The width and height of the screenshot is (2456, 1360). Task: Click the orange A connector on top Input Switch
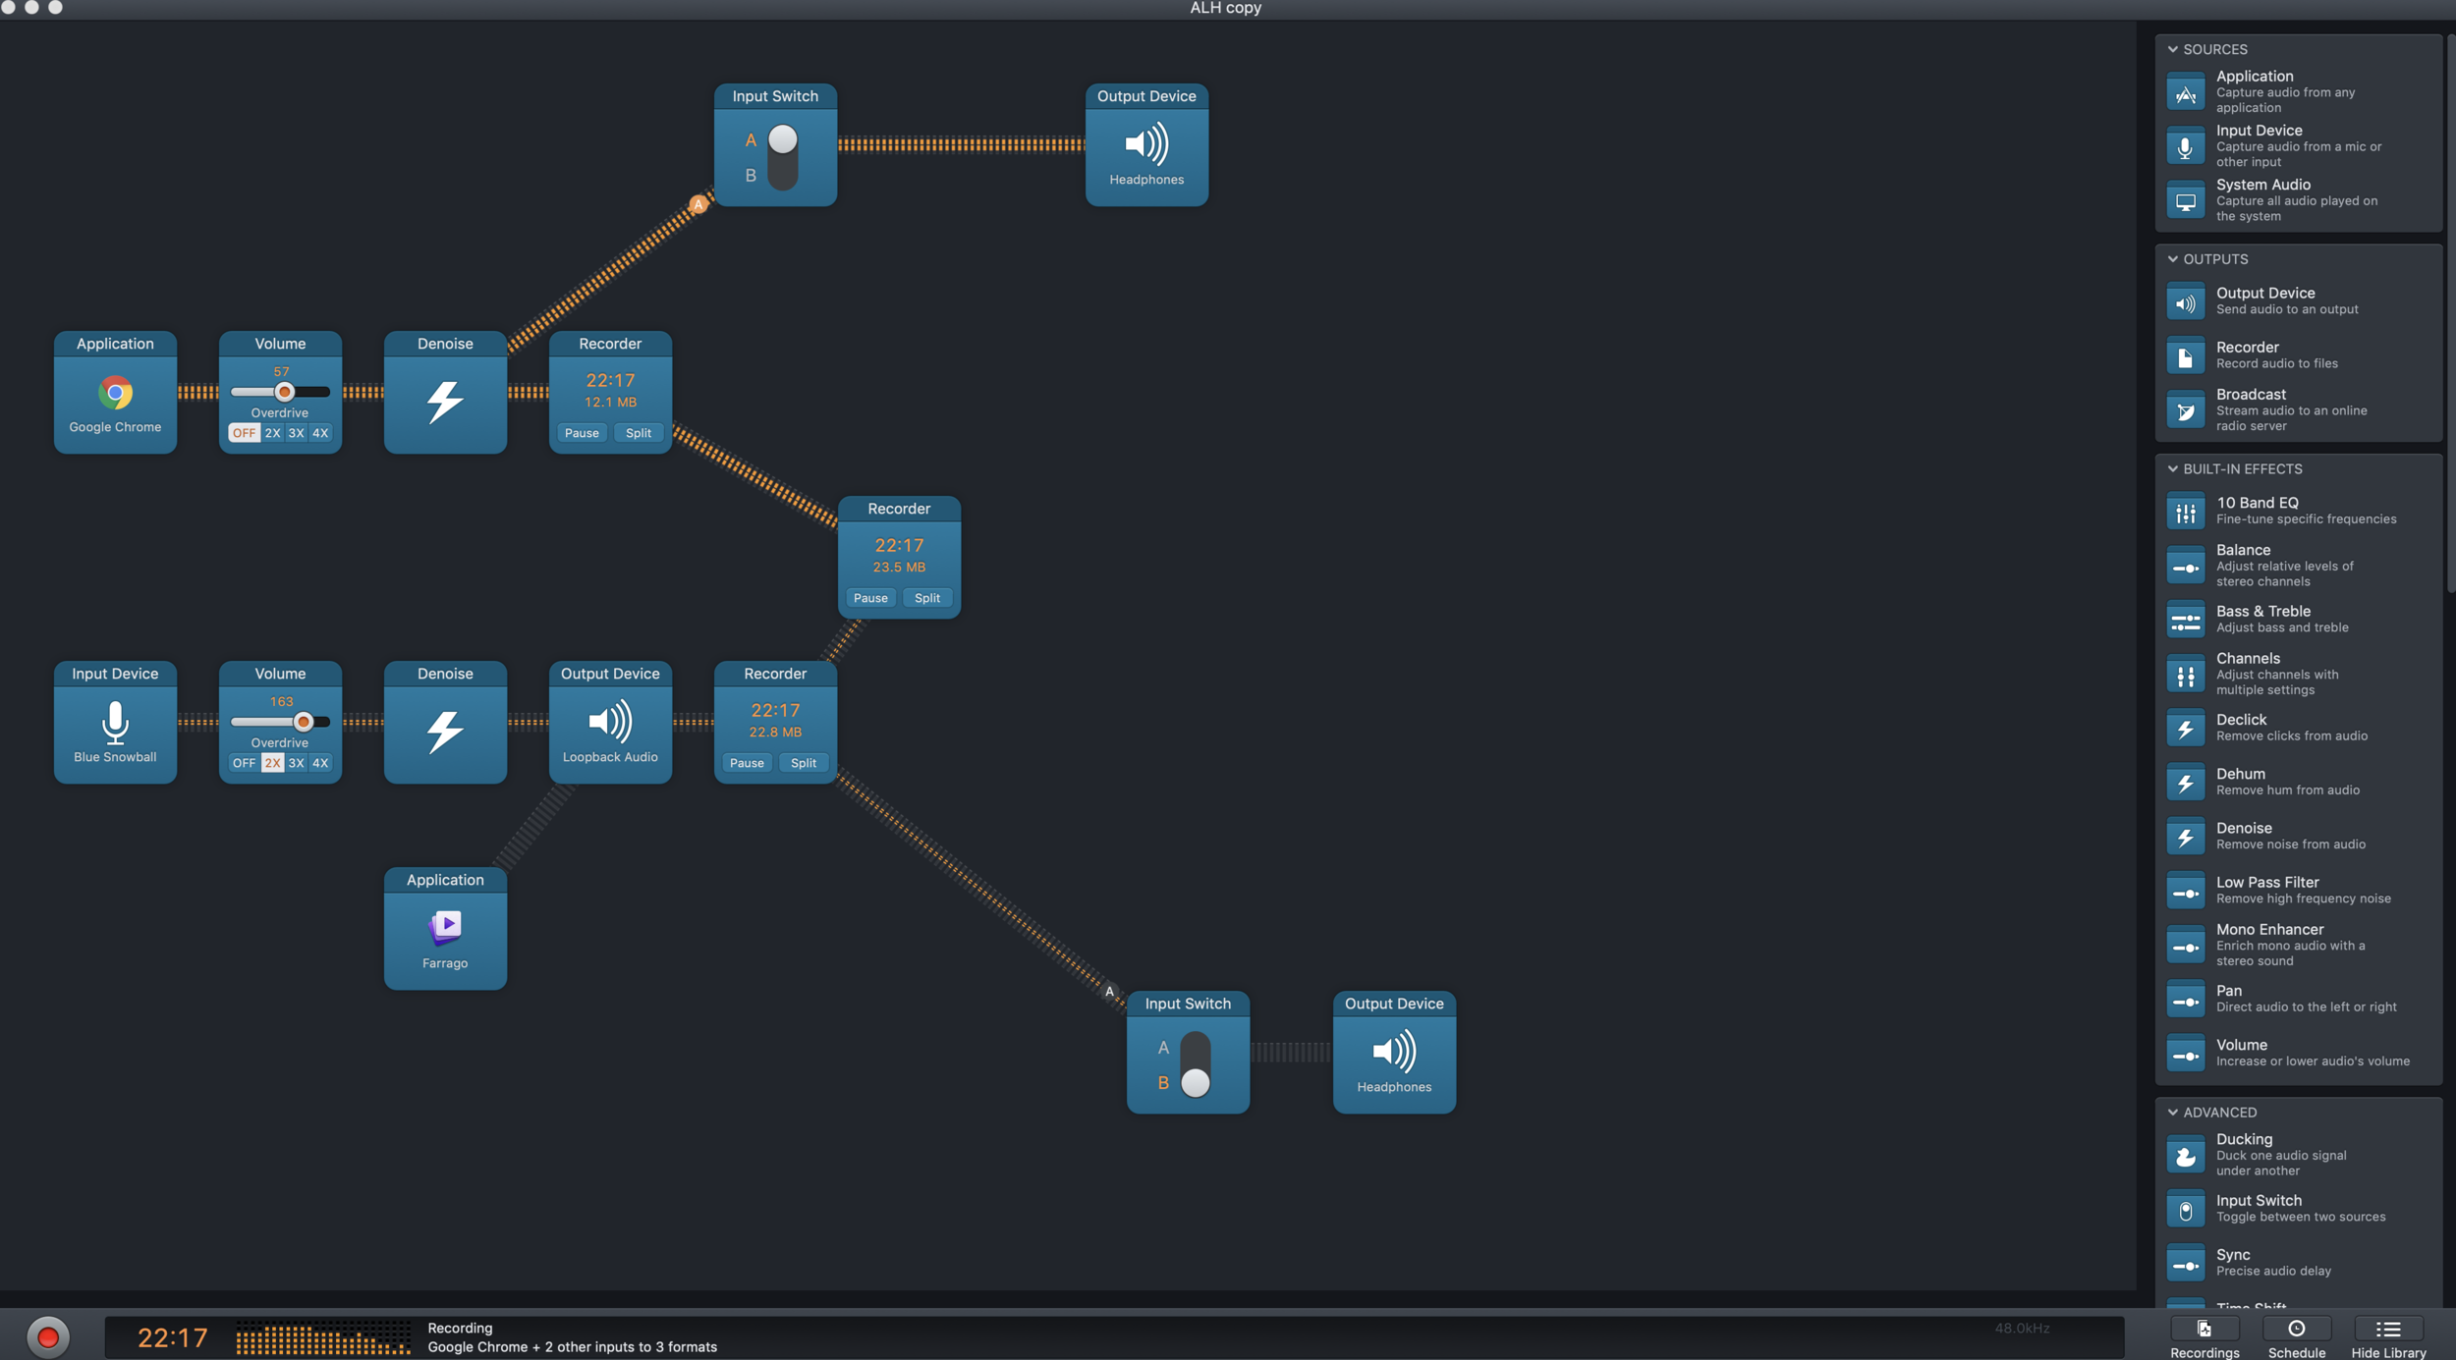tap(698, 204)
